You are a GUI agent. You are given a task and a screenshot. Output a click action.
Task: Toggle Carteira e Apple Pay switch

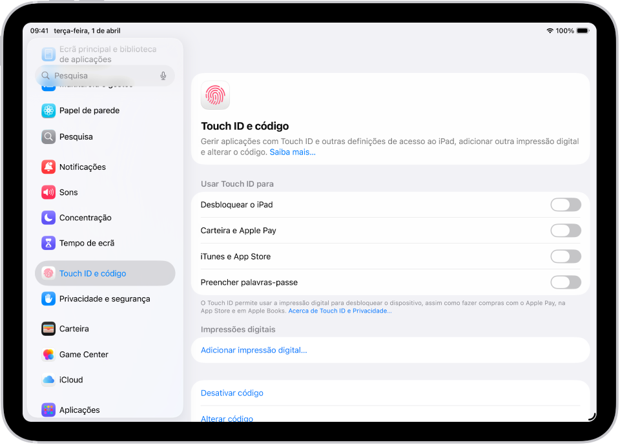[566, 231]
